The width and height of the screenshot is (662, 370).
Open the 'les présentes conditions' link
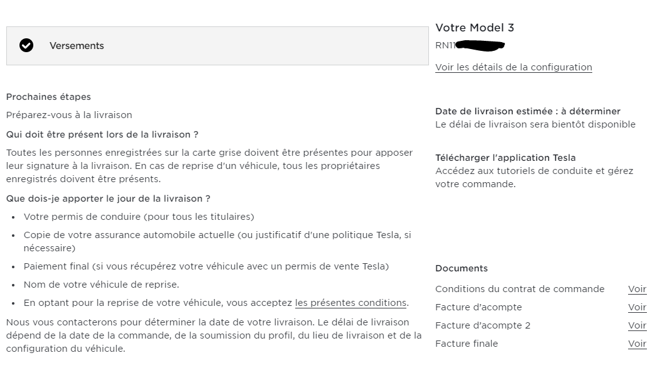pos(351,303)
